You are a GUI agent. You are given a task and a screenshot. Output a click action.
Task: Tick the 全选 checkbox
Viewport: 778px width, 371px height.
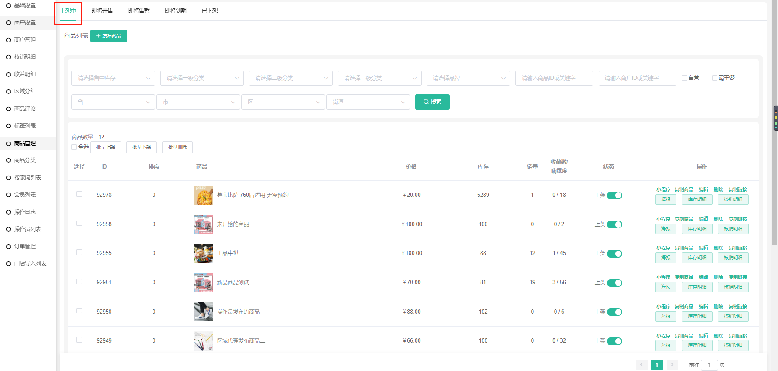[74, 147]
